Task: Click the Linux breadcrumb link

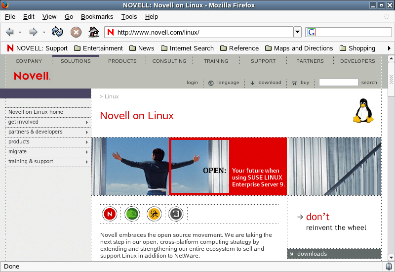Action: 112,96
